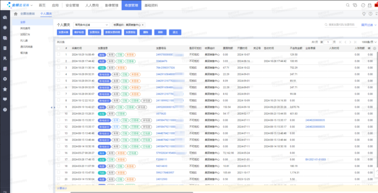Click the 查看发票明细 button
The height and width of the screenshot is (193, 378).
pos(113,32)
